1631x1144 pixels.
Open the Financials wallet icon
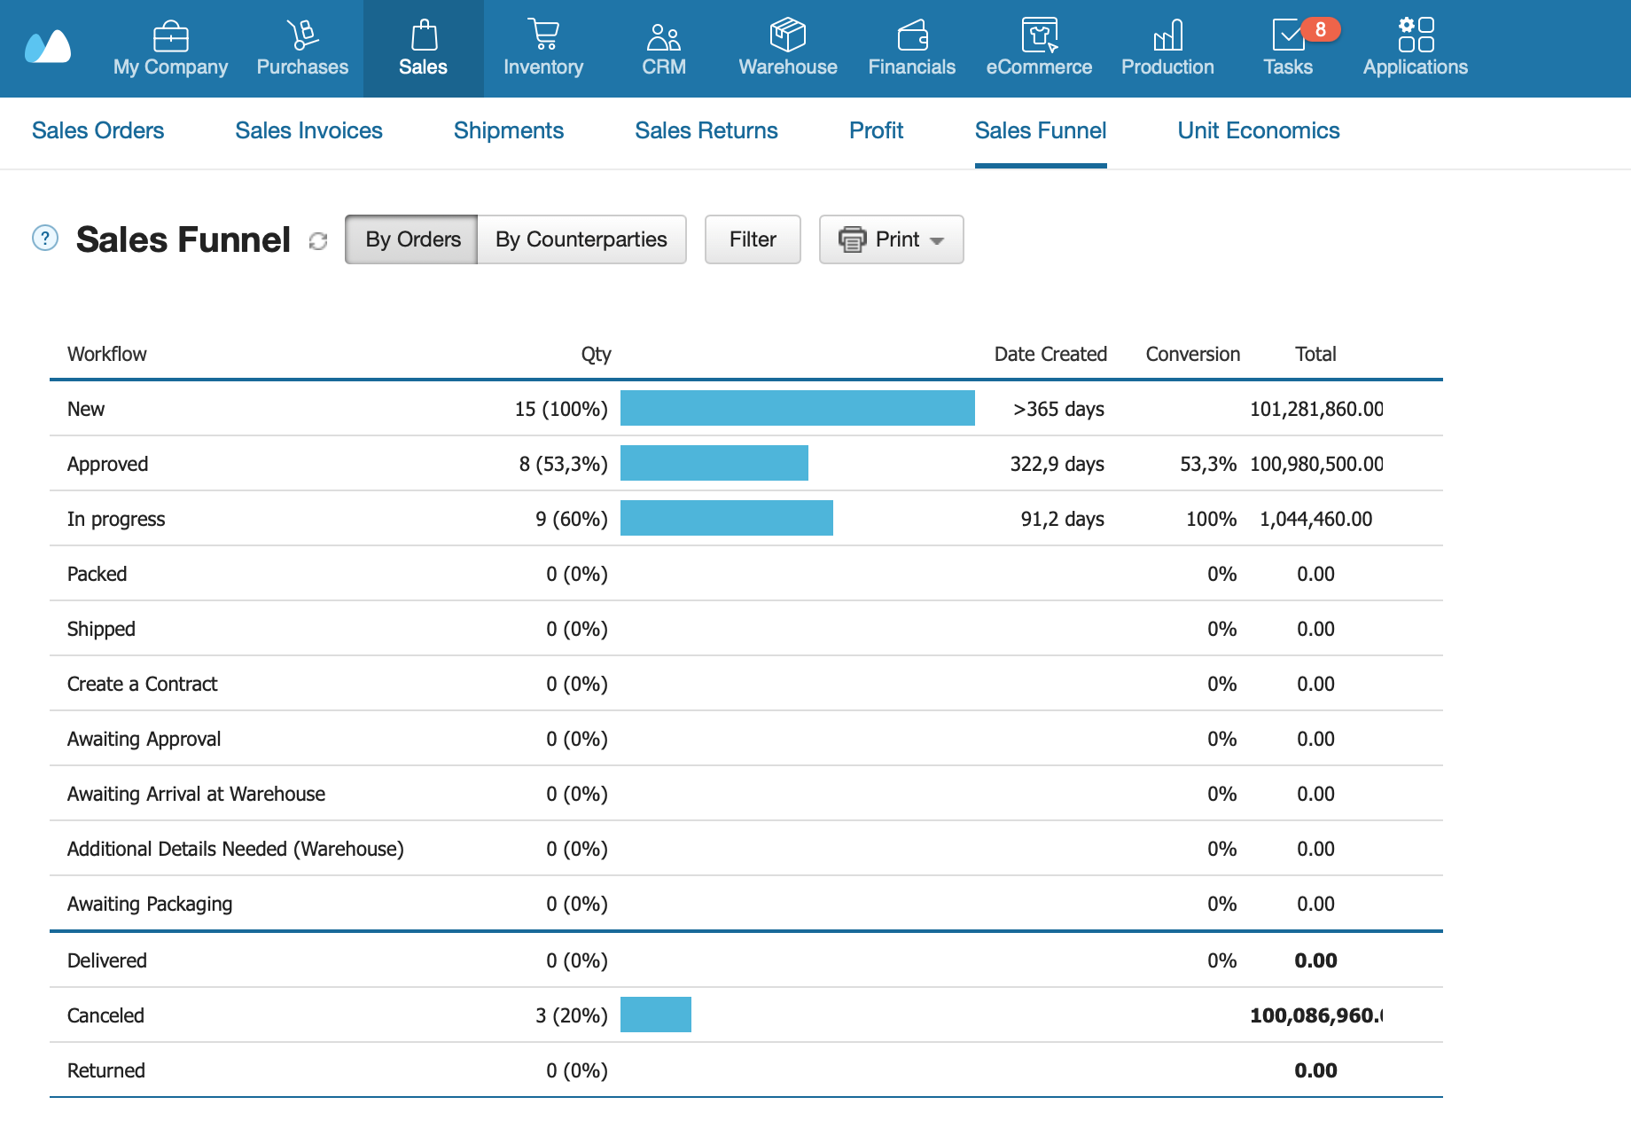pyautogui.click(x=912, y=35)
